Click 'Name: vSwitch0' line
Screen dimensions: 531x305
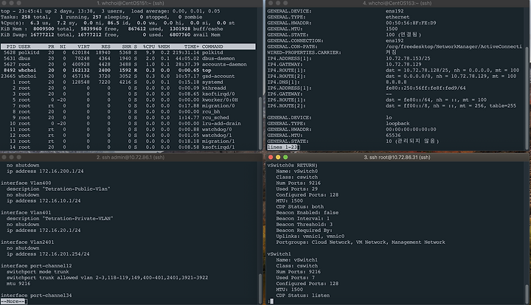click(x=296, y=171)
